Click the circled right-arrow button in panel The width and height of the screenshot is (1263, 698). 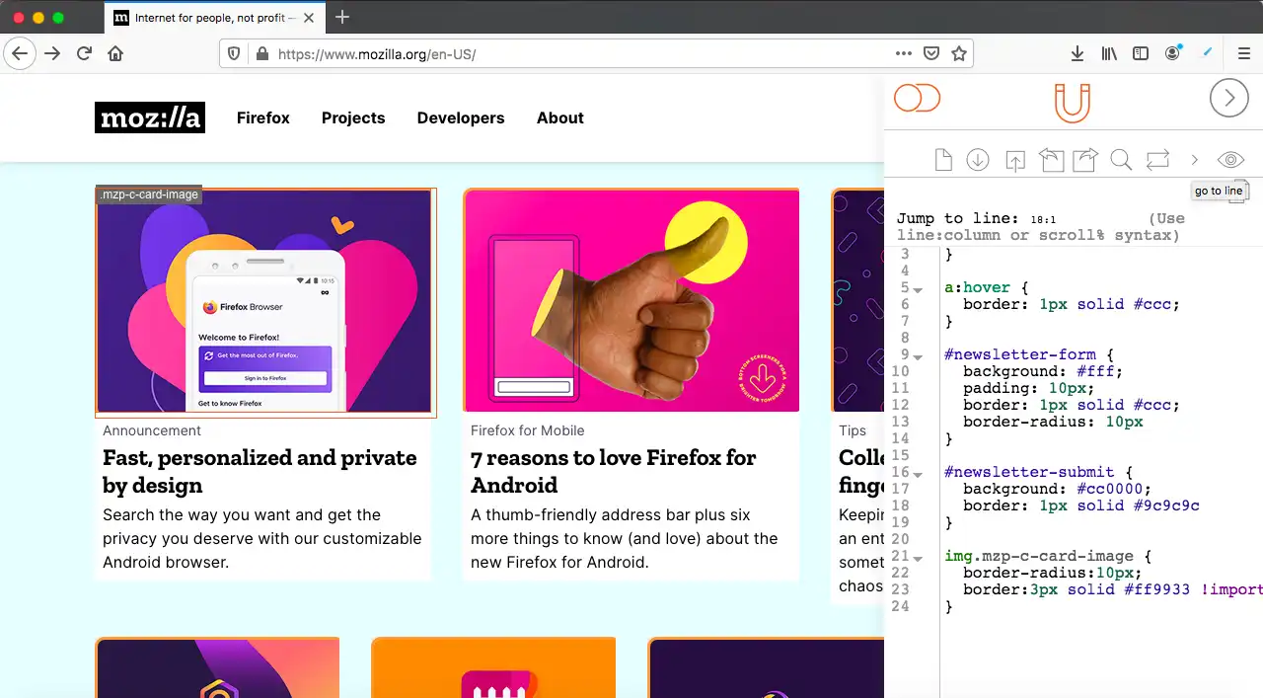(x=1229, y=98)
